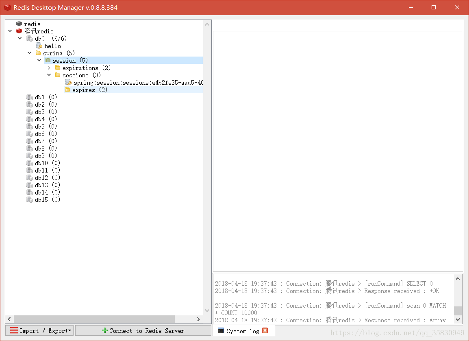Click the red 腾讯redis server icon
The height and width of the screenshot is (341, 469).
coord(19,31)
